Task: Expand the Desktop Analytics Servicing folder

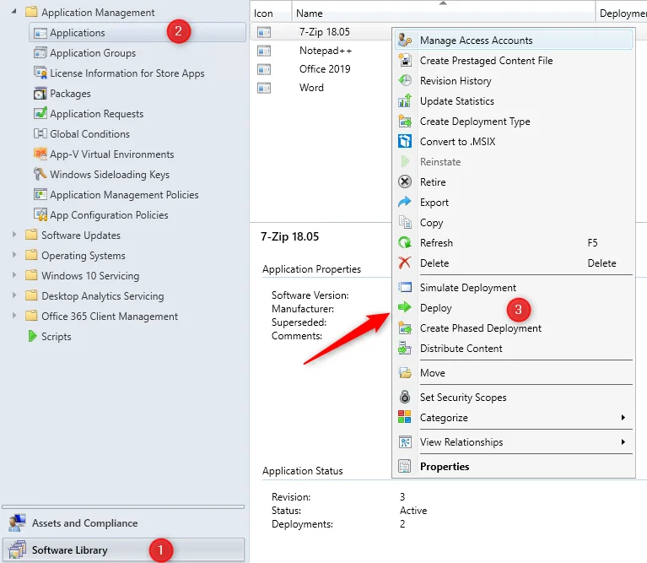Action: [x=14, y=295]
